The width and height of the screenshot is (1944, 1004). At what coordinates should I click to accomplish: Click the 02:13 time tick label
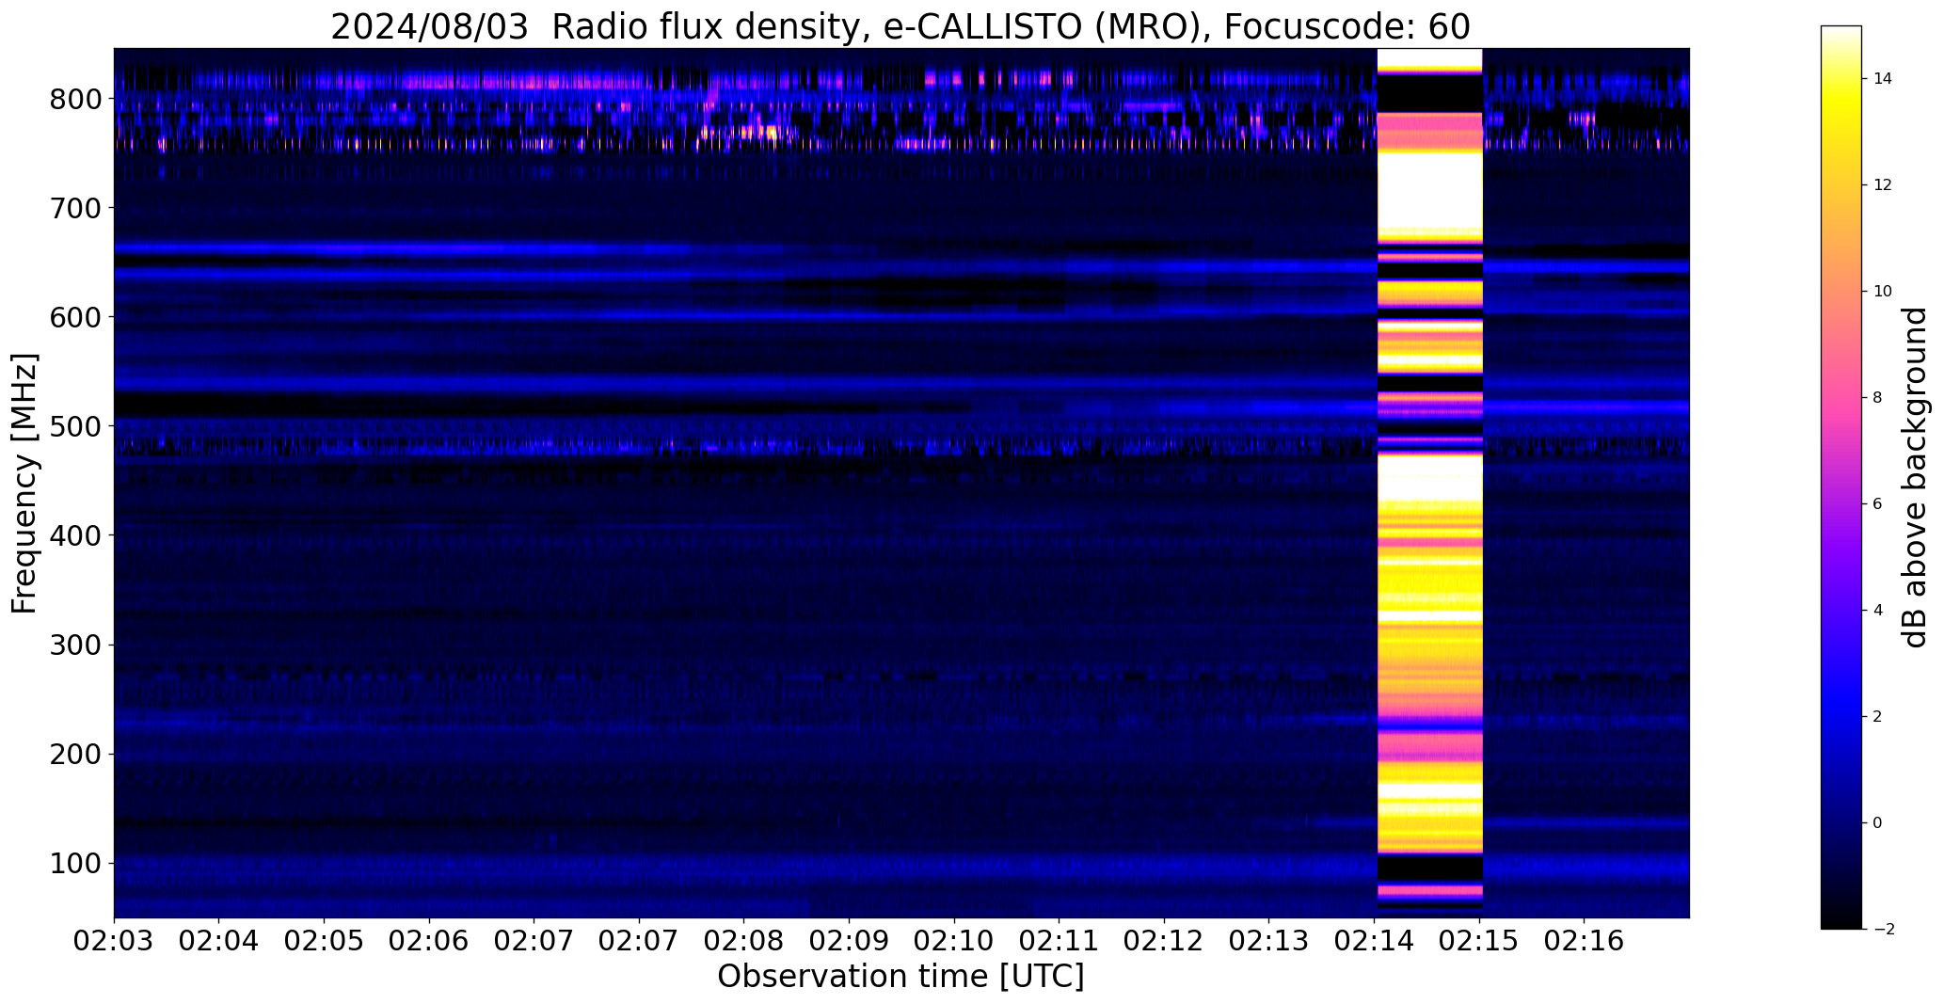pos(1269,941)
